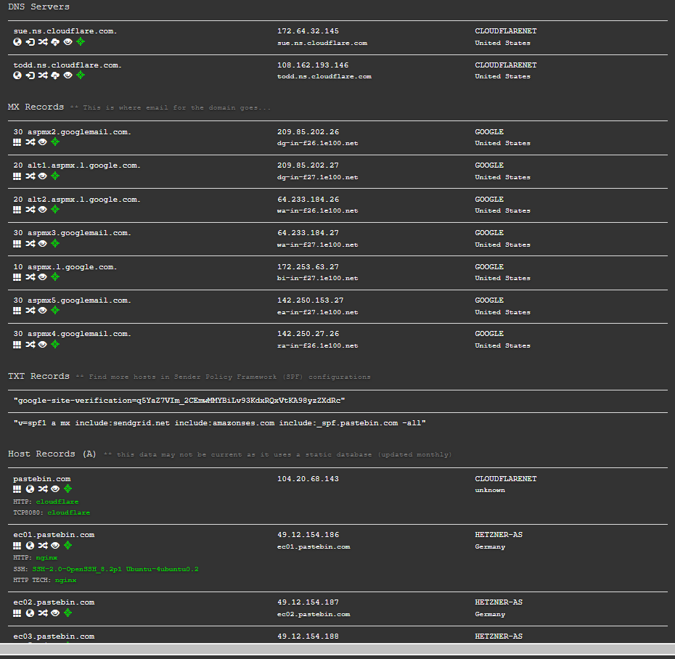Click grid icon under aspmx3.googlemail.com

tap(17, 244)
